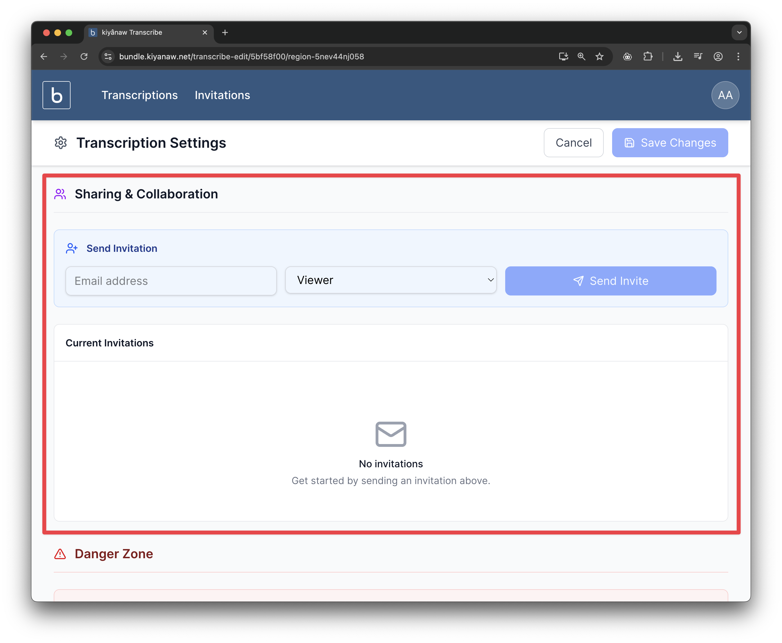Open Chrome three-dot menu

(738, 57)
